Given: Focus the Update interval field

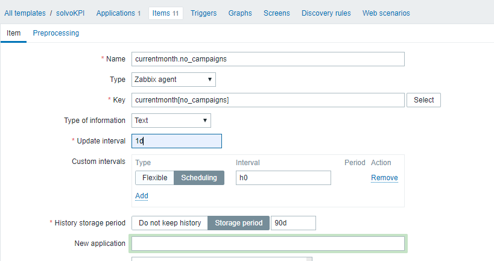Looking at the screenshot, I should pos(177,141).
